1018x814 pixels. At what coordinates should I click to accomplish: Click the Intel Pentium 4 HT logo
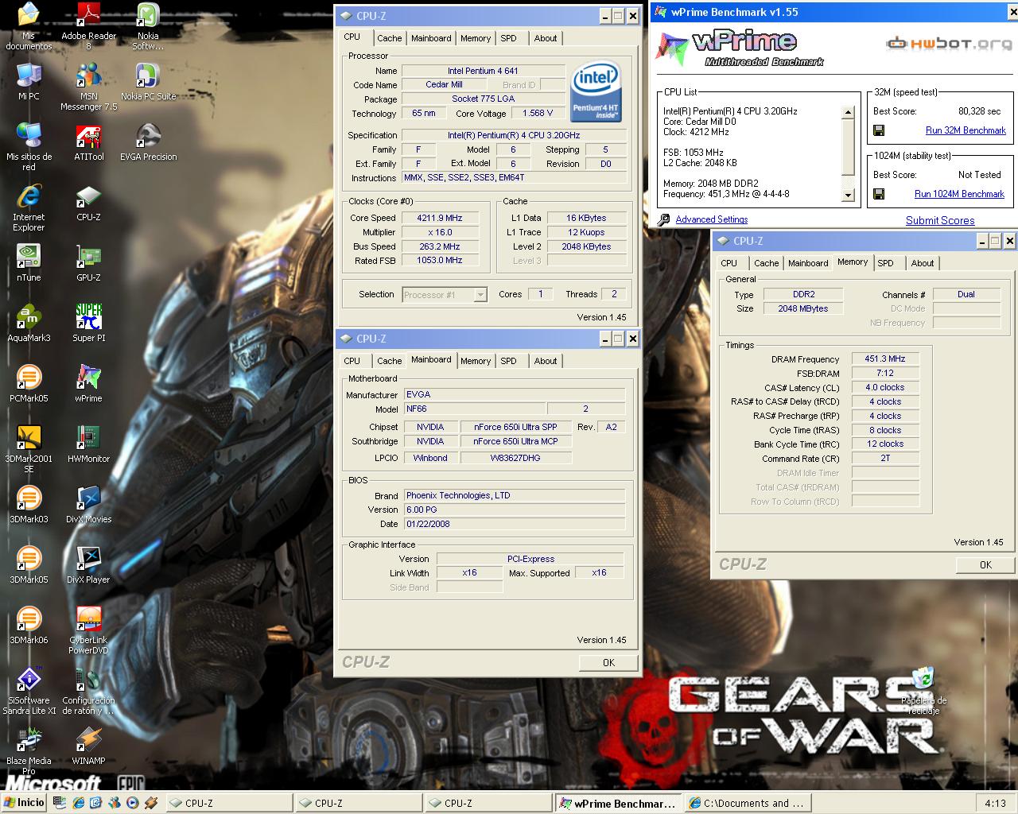596,93
